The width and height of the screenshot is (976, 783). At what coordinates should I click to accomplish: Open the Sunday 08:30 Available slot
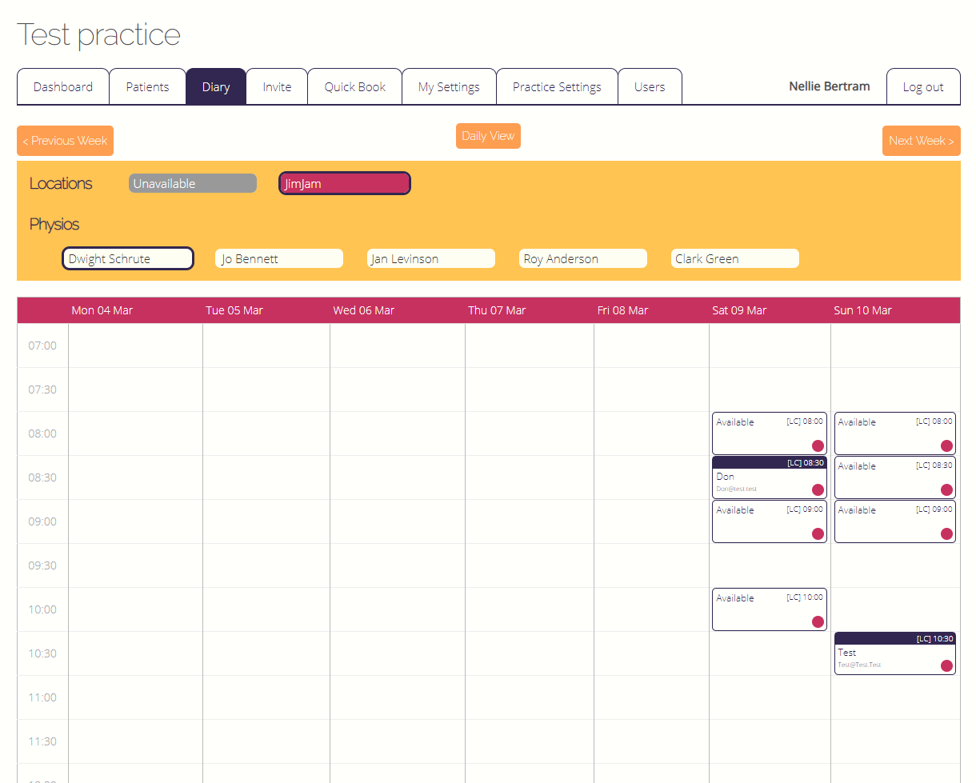[895, 477]
